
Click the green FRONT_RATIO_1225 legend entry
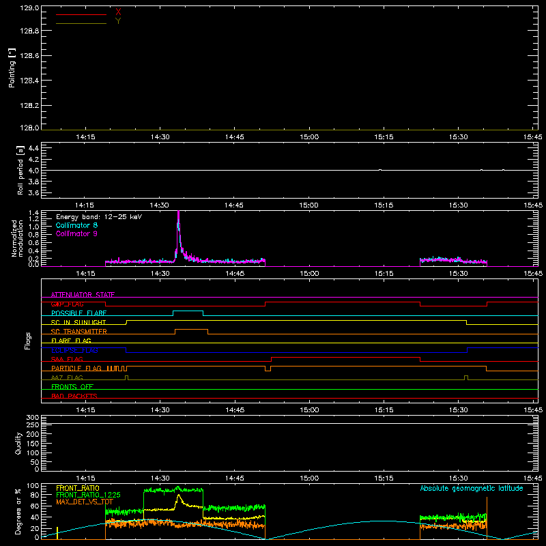[88, 495]
